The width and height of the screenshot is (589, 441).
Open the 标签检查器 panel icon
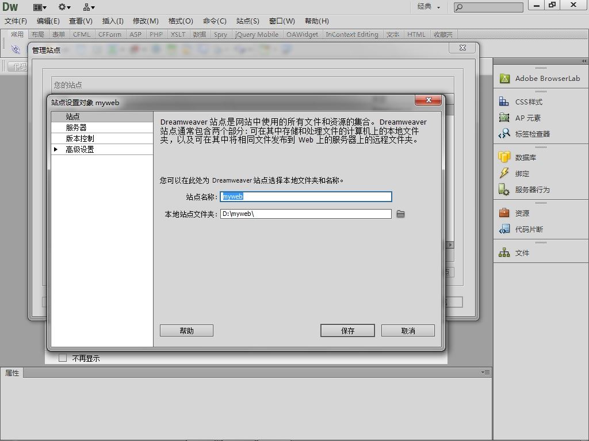504,134
